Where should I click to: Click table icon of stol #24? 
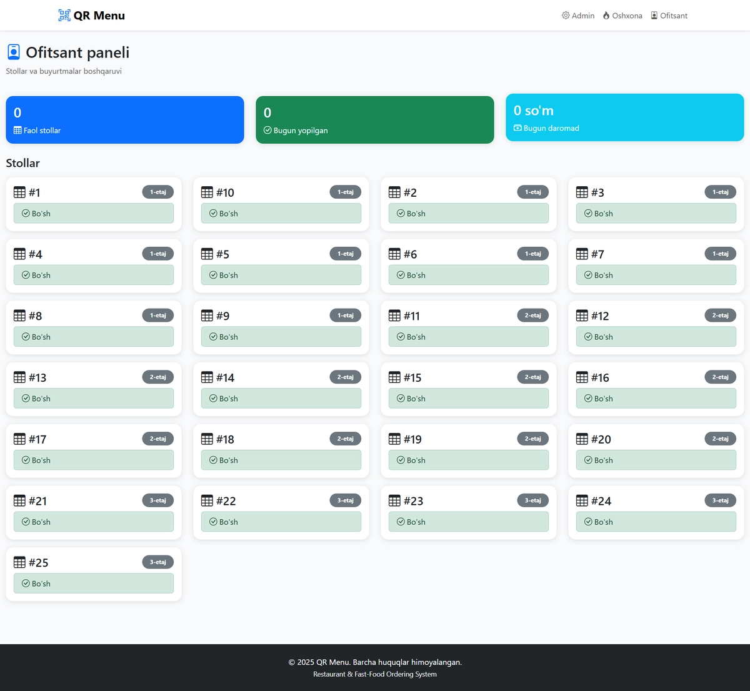click(582, 501)
